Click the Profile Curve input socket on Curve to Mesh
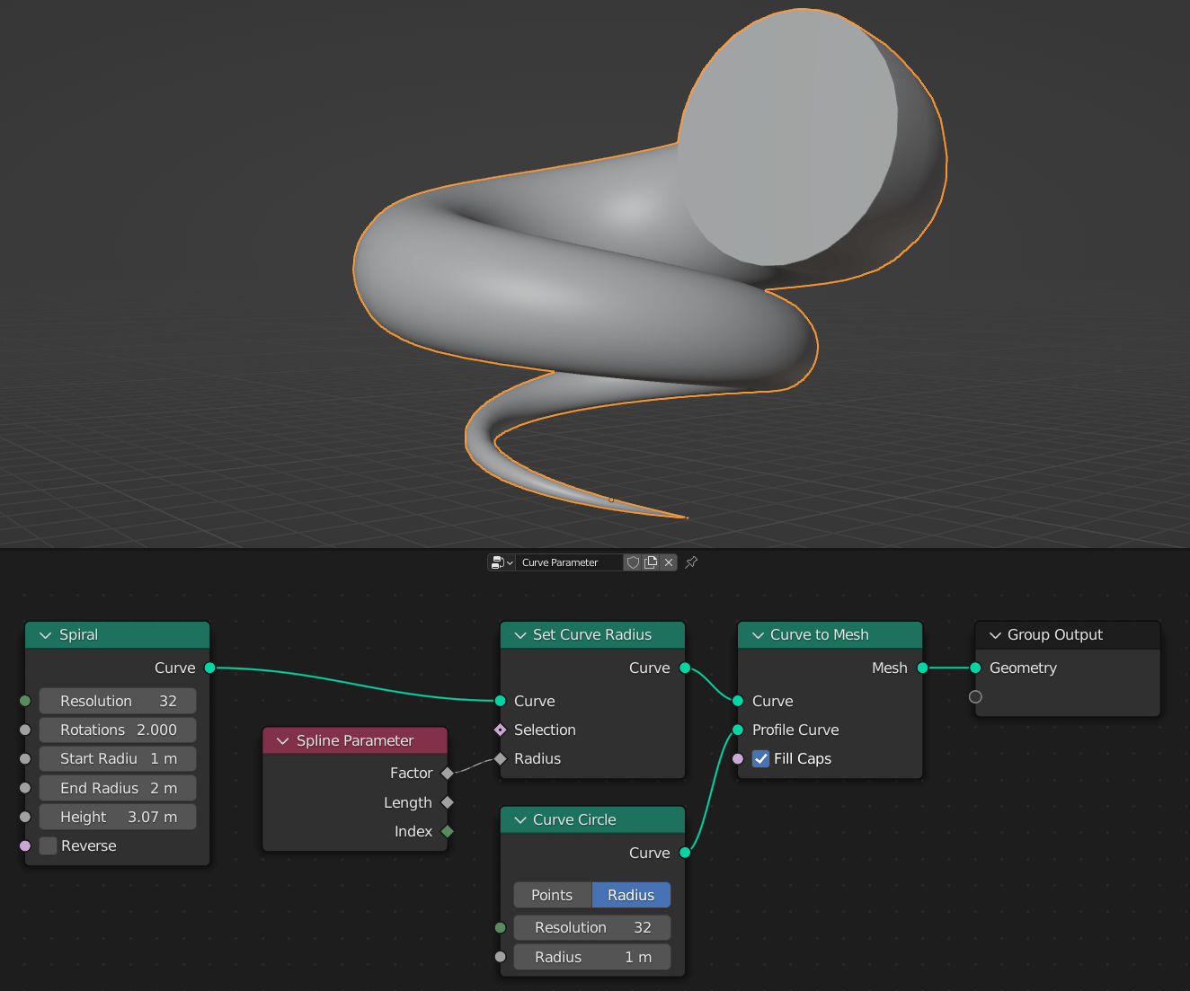Image resolution: width=1190 pixels, height=991 pixels. (736, 730)
